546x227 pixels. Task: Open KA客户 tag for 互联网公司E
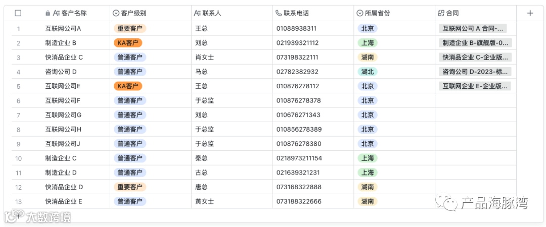[x=128, y=86]
